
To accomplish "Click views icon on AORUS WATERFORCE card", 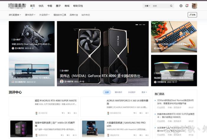I will pyautogui.click(x=146, y=113).
